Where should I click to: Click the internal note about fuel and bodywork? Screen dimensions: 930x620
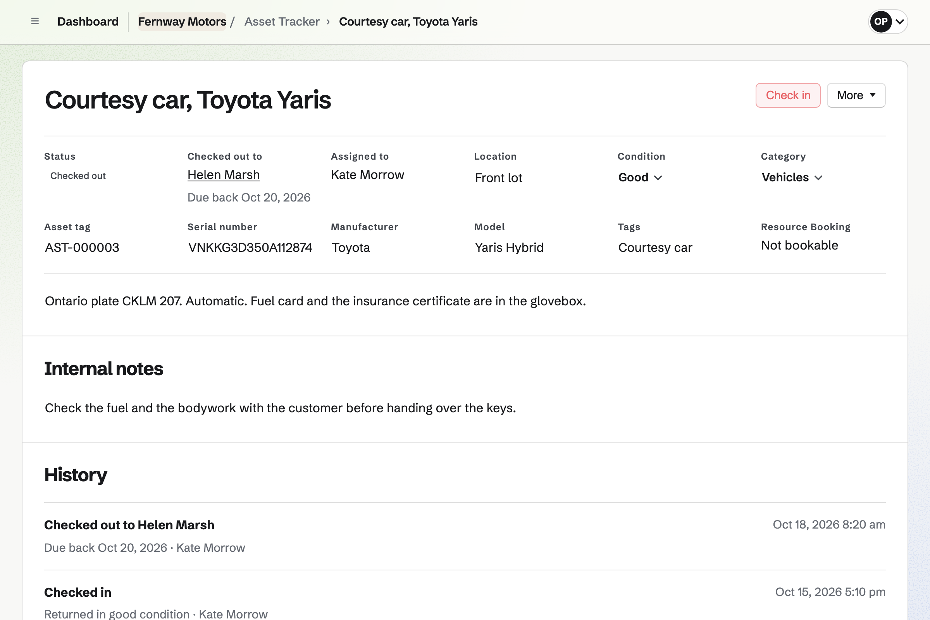tap(280, 408)
